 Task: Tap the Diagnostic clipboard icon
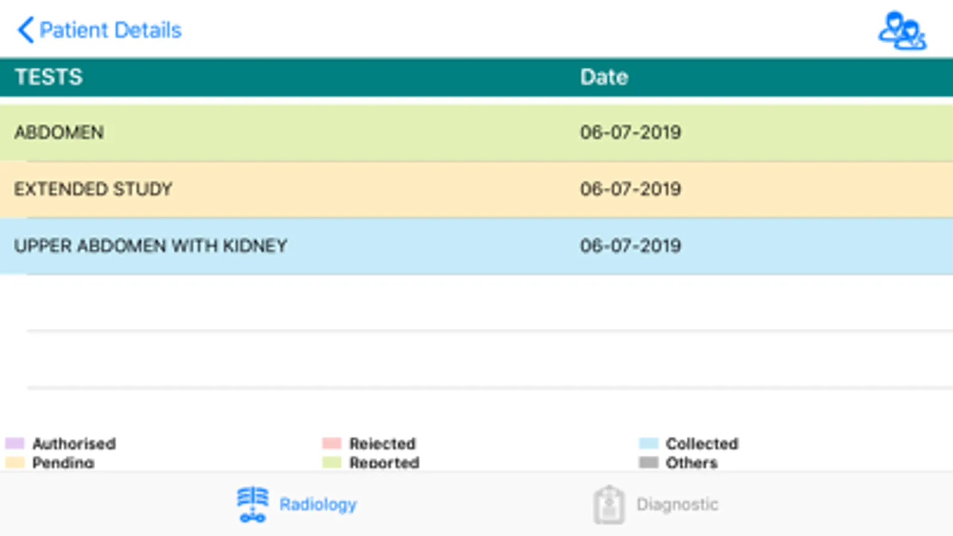(609, 505)
